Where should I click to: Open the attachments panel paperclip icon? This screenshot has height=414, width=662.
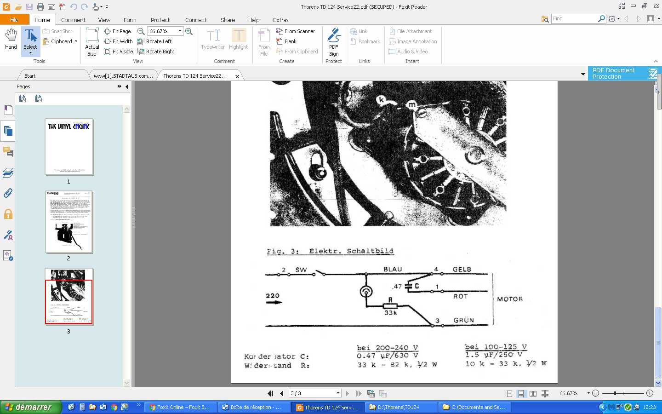tap(8, 193)
